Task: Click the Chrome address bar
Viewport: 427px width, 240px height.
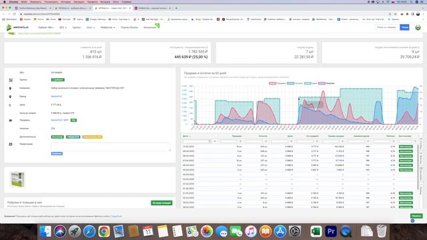Action: coord(201,14)
